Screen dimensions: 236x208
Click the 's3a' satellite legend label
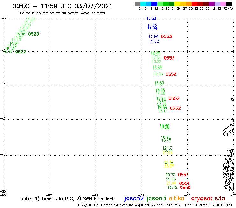click(x=219, y=198)
